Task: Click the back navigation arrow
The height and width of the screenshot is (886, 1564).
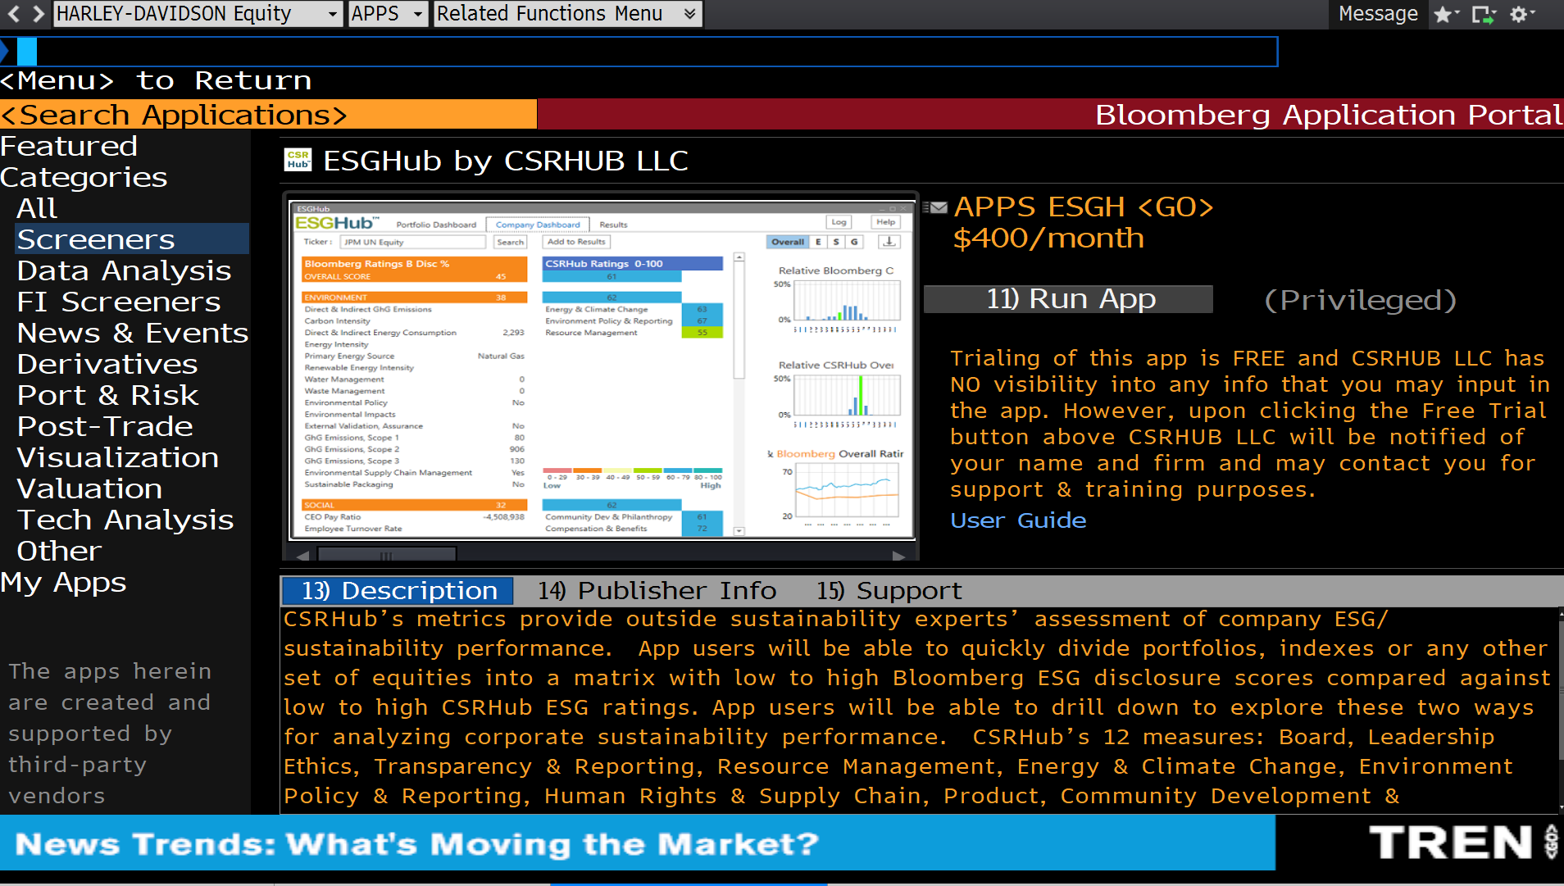Action: pyautogui.click(x=13, y=13)
